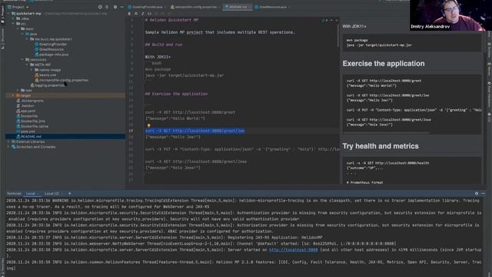Collapse the quickstart-mp root folder

(x=8, y=14)
